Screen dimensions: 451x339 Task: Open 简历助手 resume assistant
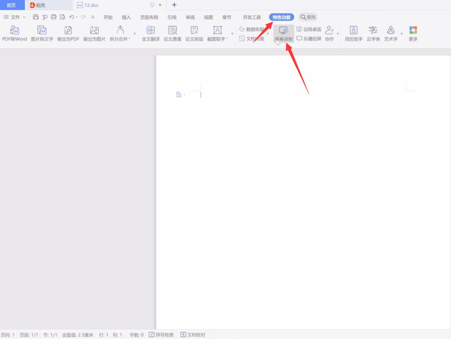[354, 34]
